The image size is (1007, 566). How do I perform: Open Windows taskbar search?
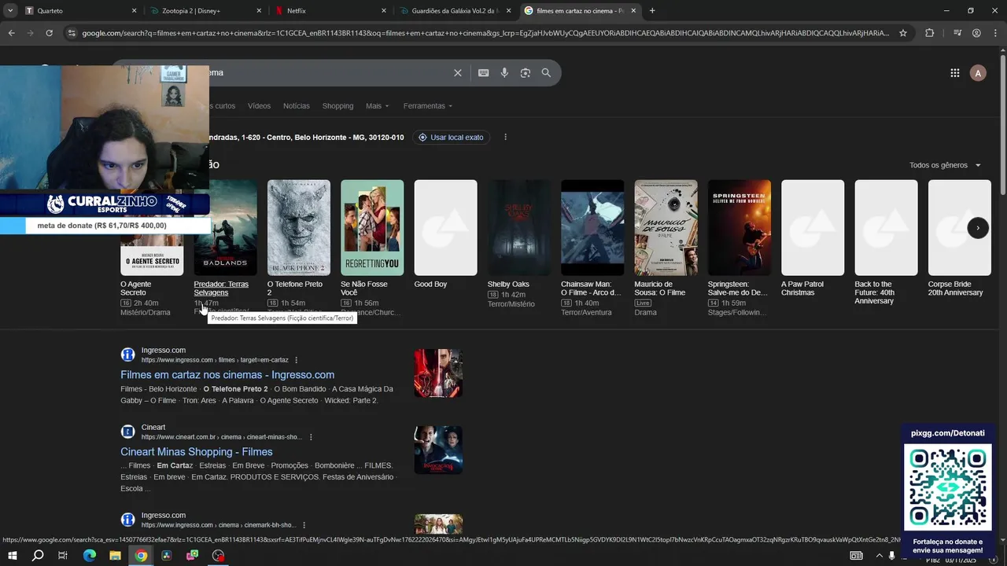click(x=38, y=556)
